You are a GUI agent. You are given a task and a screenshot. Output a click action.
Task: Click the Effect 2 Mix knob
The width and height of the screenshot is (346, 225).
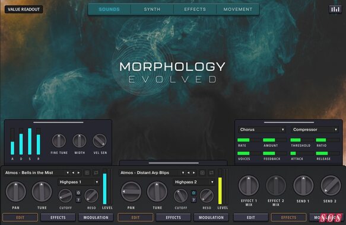(276, 185)
